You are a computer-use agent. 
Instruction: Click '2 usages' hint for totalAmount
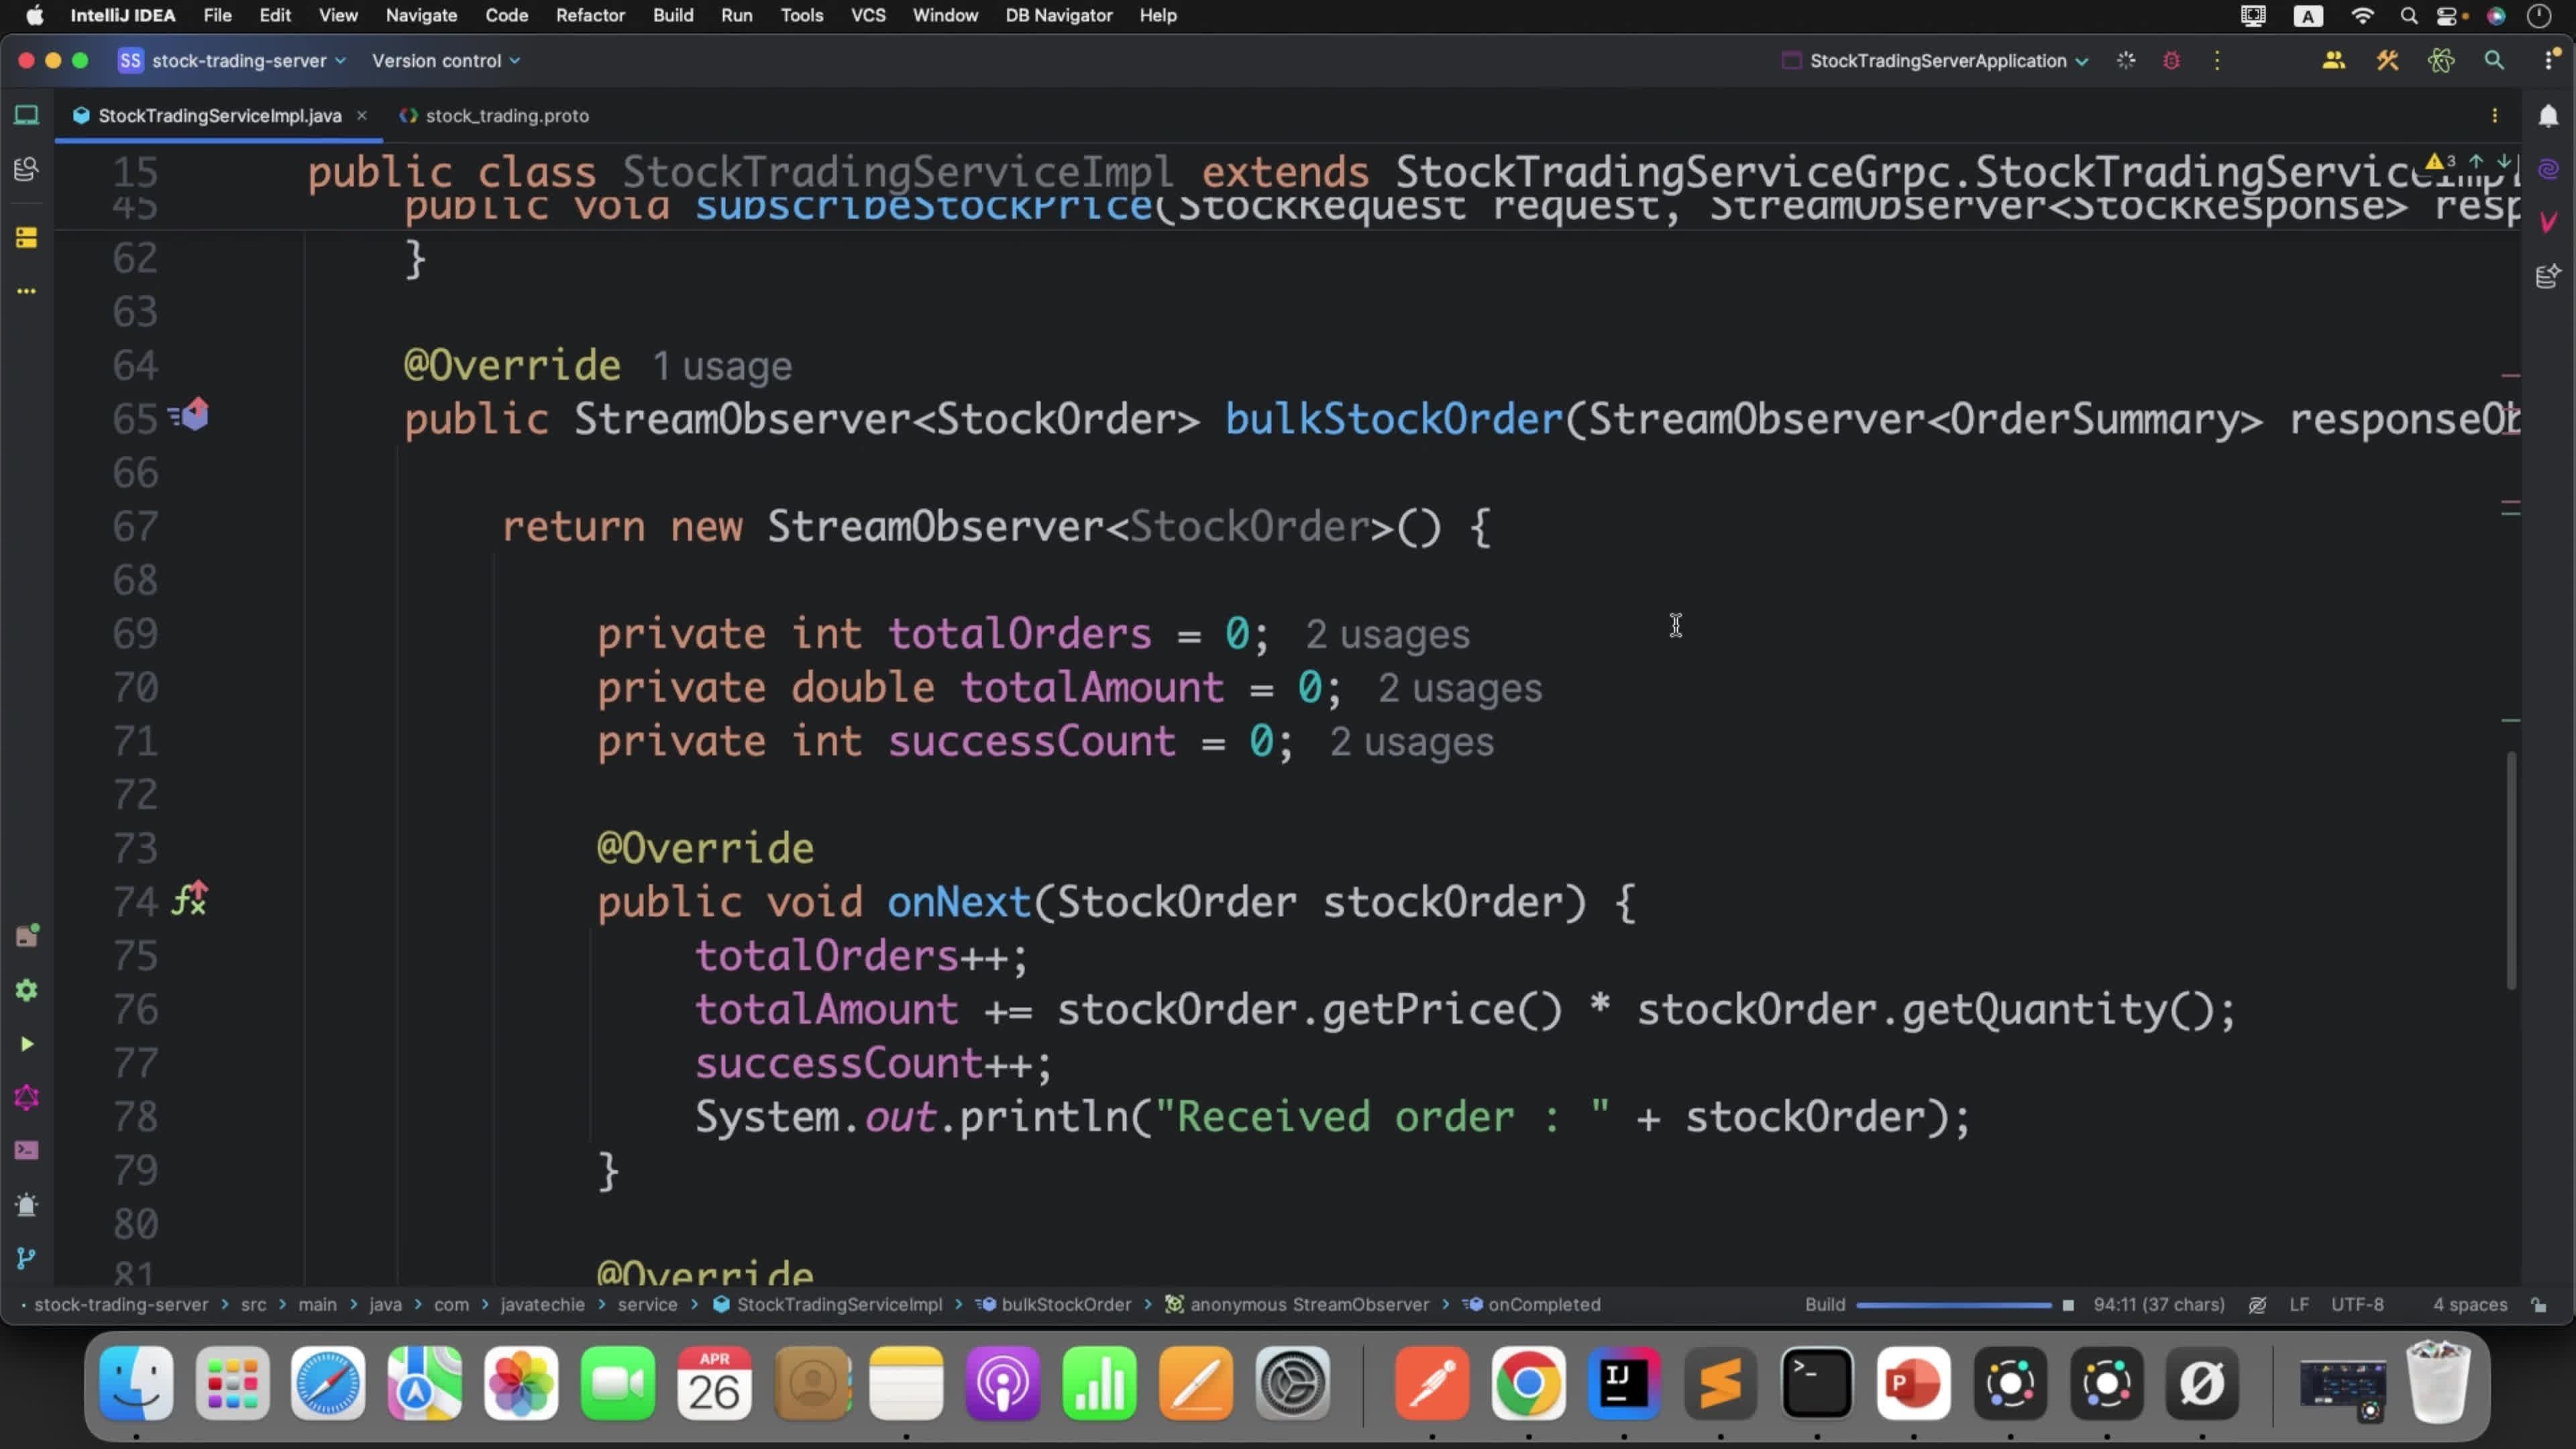pyautogui.click(x=1460, y=688)
